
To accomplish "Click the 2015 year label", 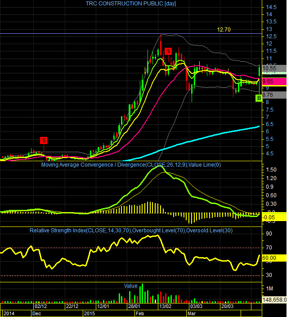I will click(x=89, y=313).
